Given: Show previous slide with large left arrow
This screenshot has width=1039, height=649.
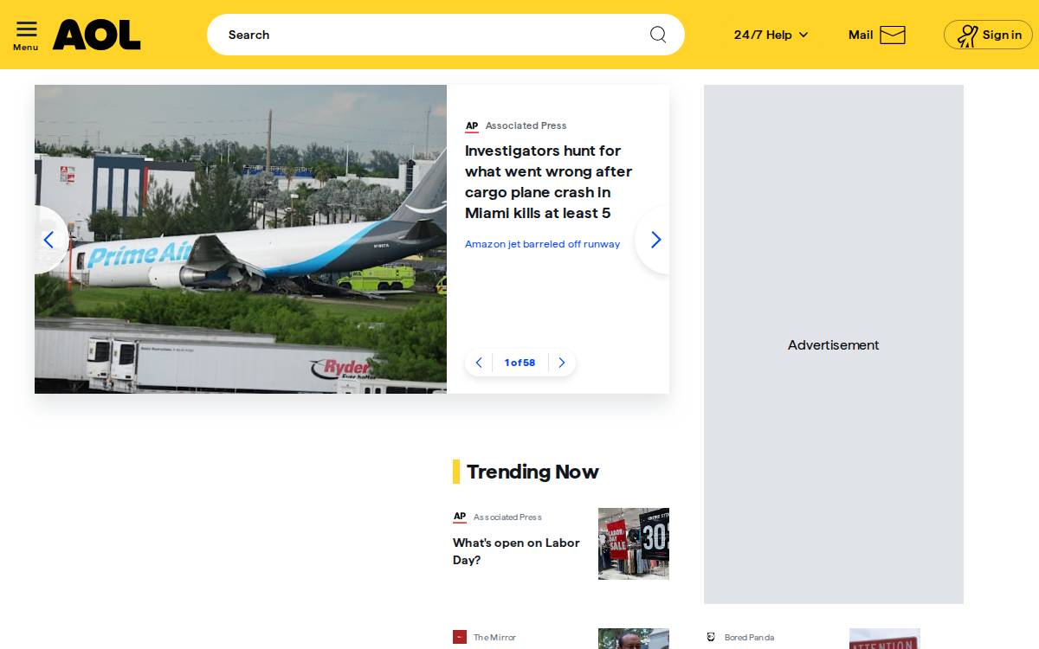Looking at the screenshot, I should coord(49,240).
